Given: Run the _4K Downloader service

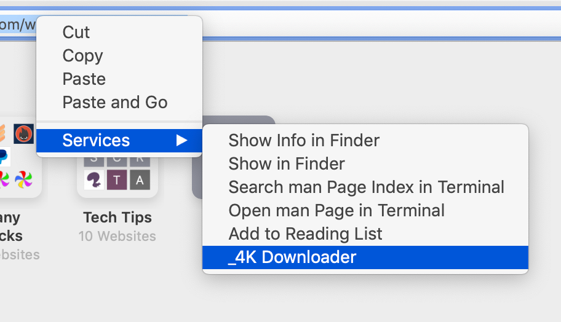Looking at the screenshot, I should [x=365, y=257].
